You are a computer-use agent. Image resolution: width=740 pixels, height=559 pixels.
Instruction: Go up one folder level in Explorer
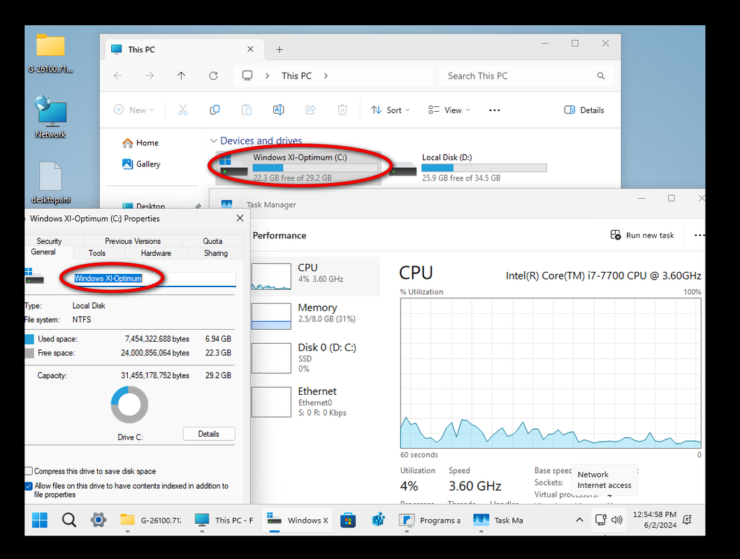point(181,75)
